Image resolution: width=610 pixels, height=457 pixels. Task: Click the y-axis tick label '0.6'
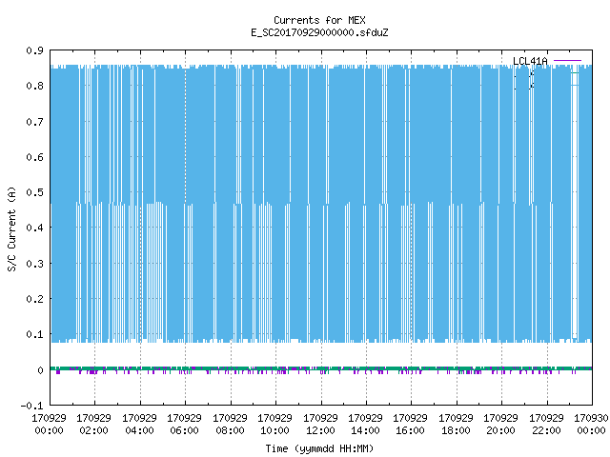[x=34, y=157]
